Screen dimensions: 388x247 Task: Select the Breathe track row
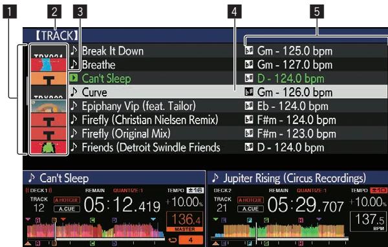(228, 65)
